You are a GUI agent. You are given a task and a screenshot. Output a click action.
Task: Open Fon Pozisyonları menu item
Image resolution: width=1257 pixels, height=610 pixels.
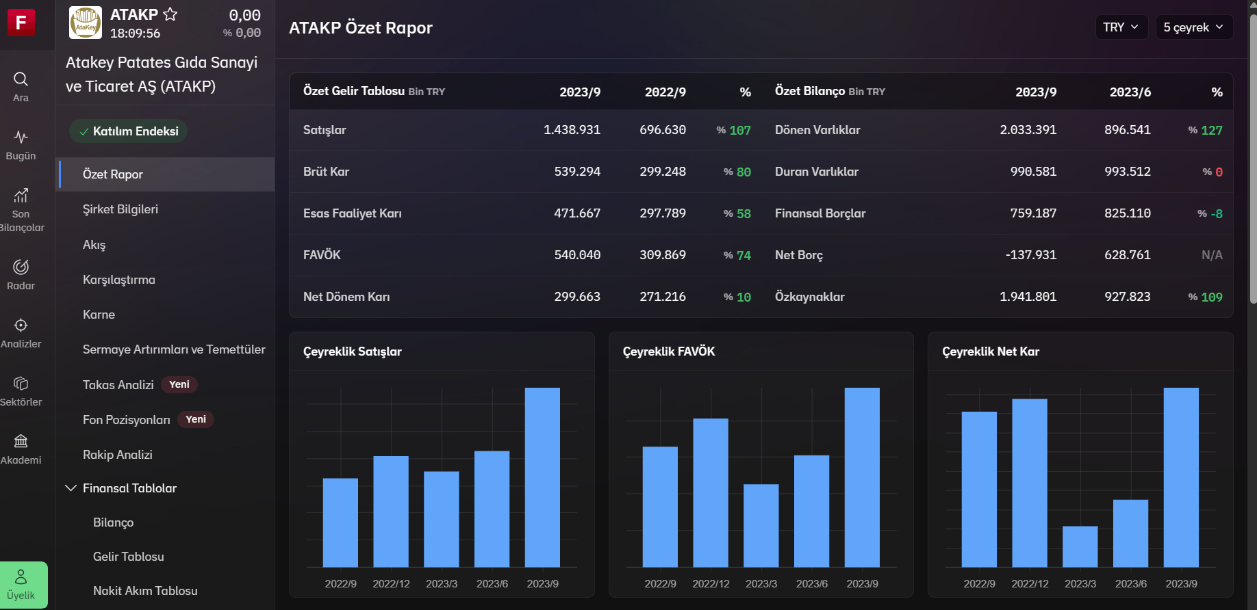[127, 420]
